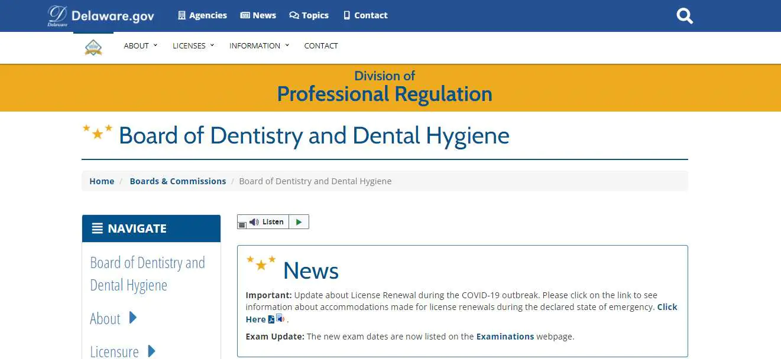
Task: Expand the Licensure sidebar arrow
Action: tap(151, 351)
